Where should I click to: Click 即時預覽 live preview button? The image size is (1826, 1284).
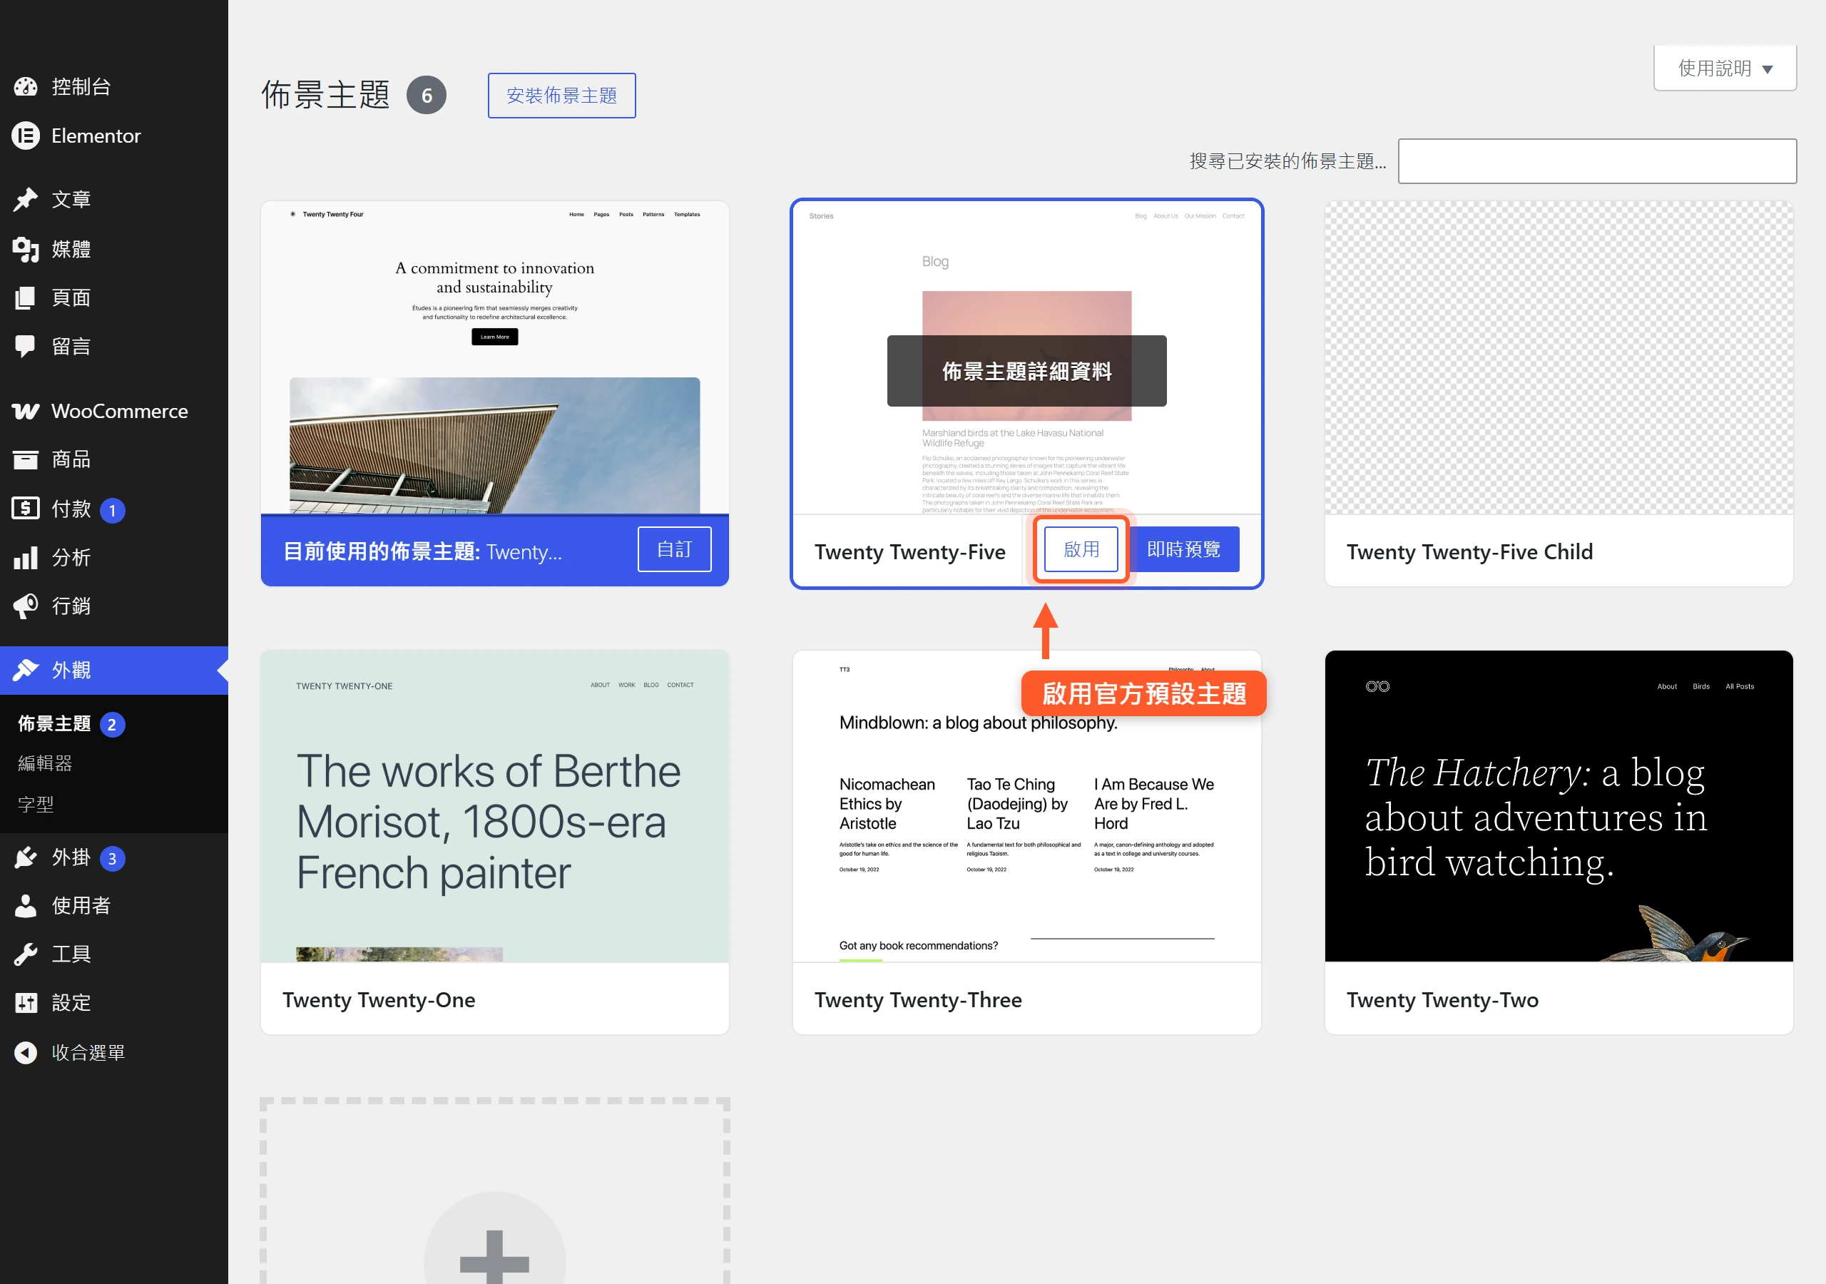(1183, 549)
